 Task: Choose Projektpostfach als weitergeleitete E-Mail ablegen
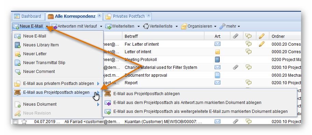tap(200, 111)
